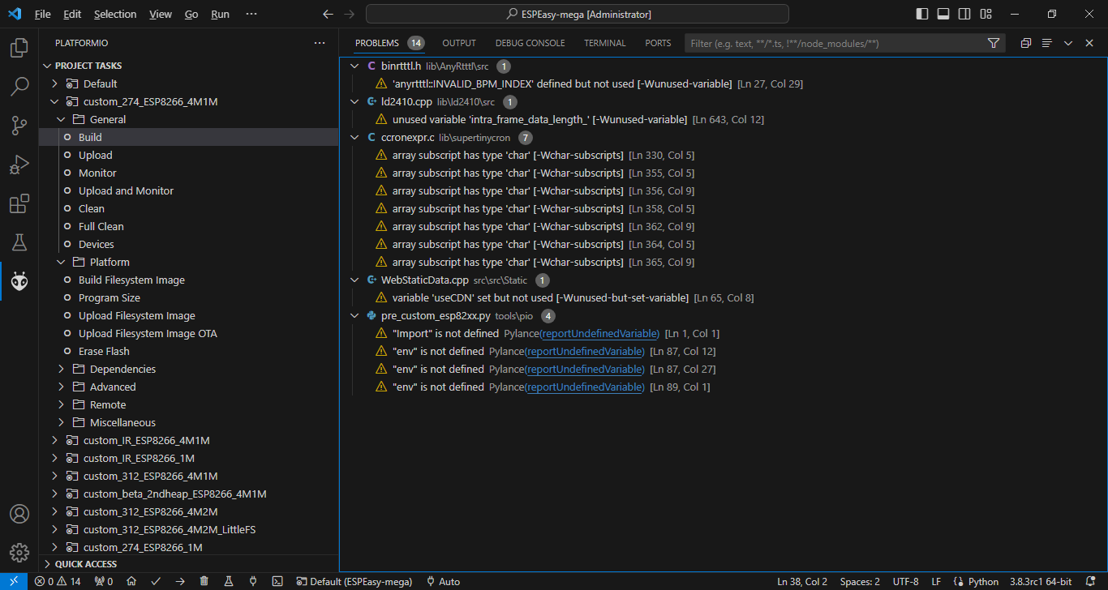Click PlatformIO Upload arrow in status bar
Screen dimensions: 1108x590
tap(180, 581)
